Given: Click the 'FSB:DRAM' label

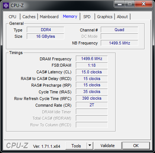Looking at the screenshot, I should coord(61,65).
